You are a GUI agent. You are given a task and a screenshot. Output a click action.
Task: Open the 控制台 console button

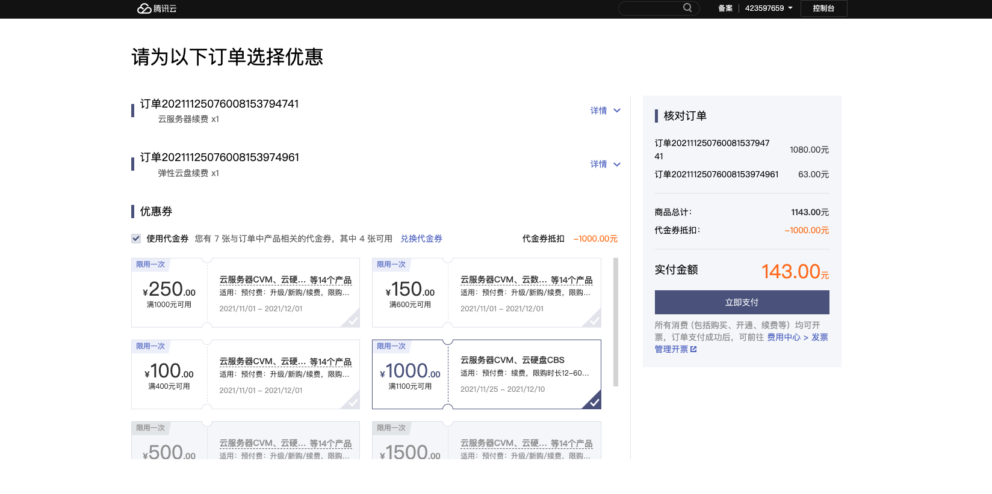coord(823,8)
